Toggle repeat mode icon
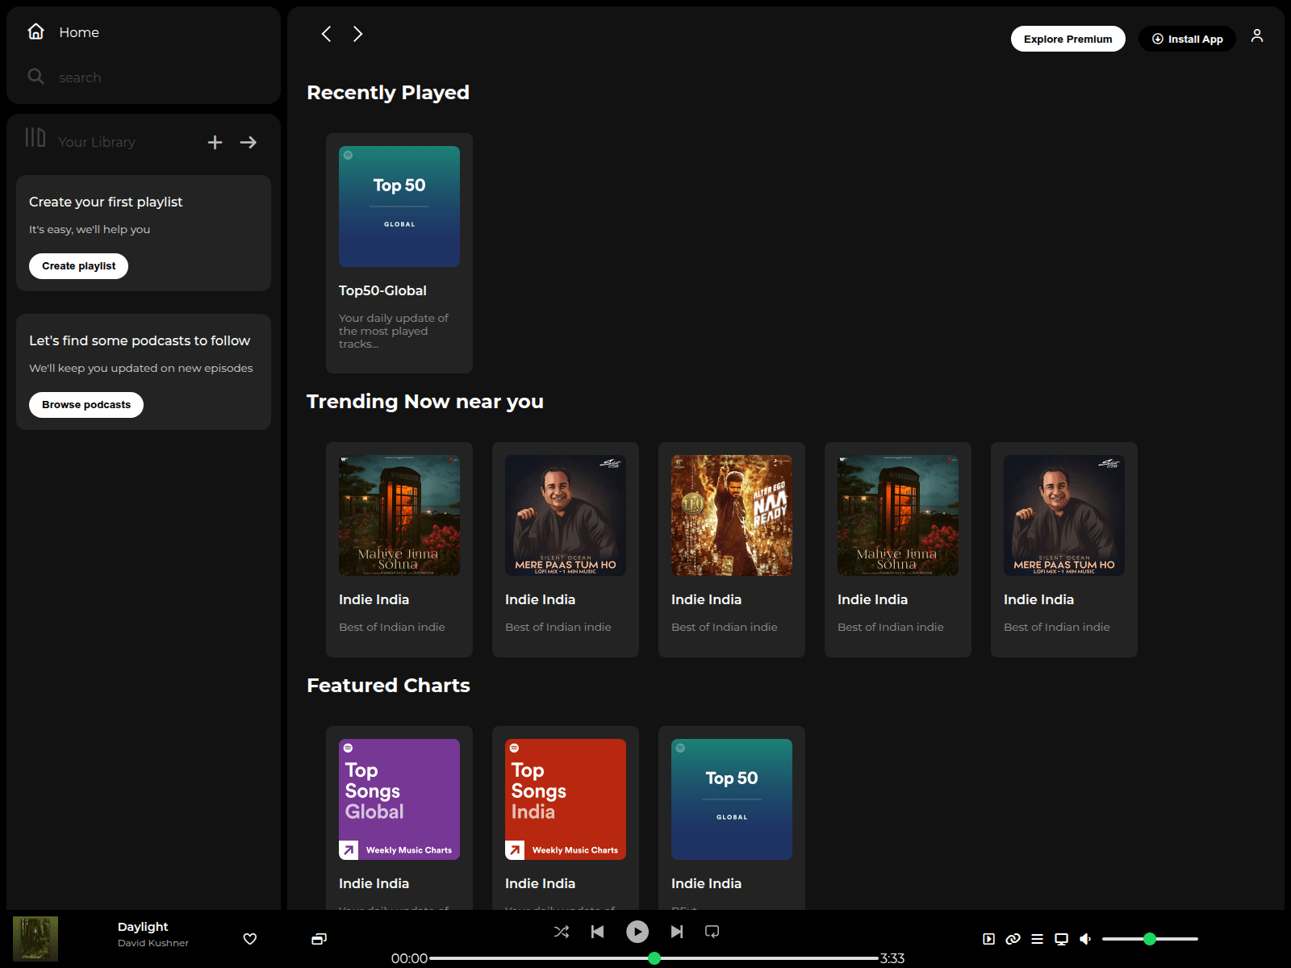The width and height of the screenshot is (1291, 968). [712, 932]
